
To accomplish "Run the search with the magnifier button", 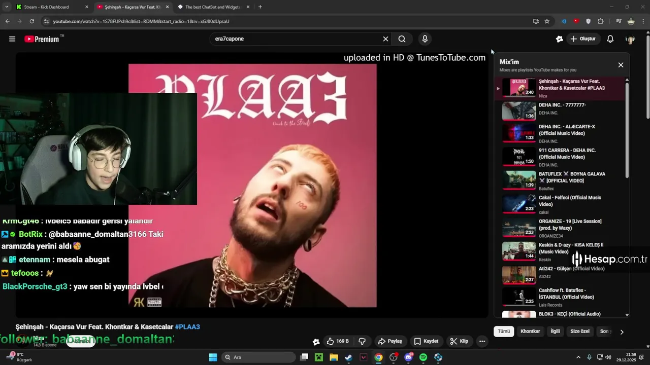I will click(402, 39).
